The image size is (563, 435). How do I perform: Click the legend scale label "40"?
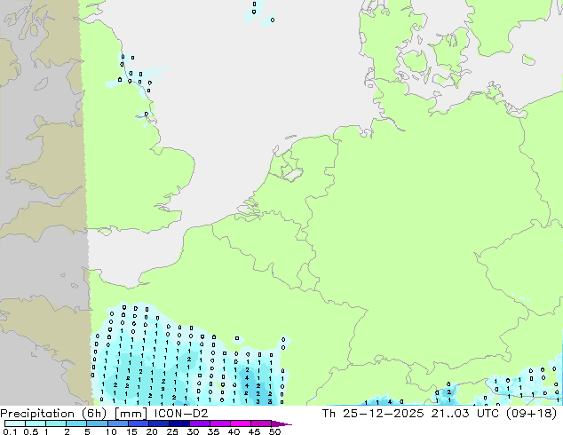click(234, 431)
